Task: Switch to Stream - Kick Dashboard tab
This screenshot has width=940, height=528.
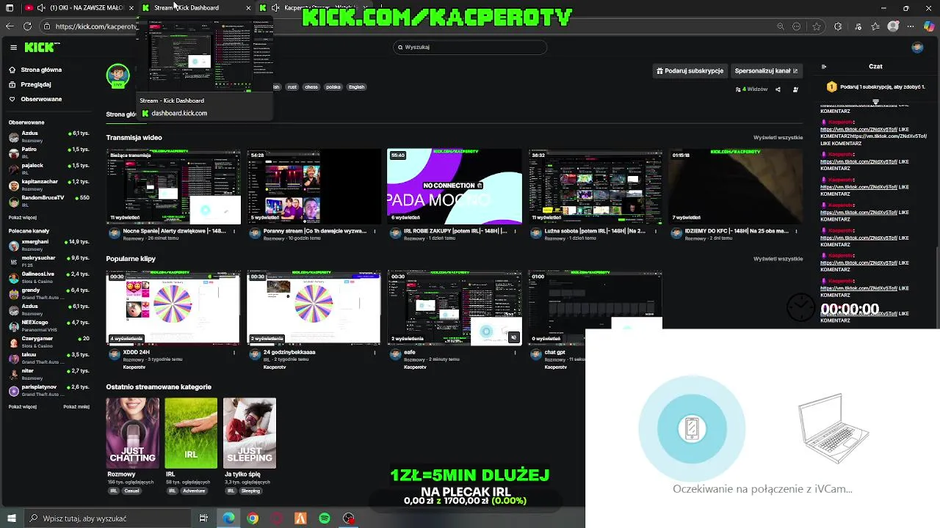Action: point(195,8)
